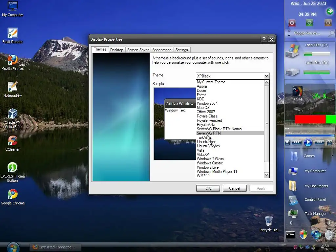This screenshot has width=336, height=252.
Task: Go to the Appearance tab
Action: click(162, 50)
